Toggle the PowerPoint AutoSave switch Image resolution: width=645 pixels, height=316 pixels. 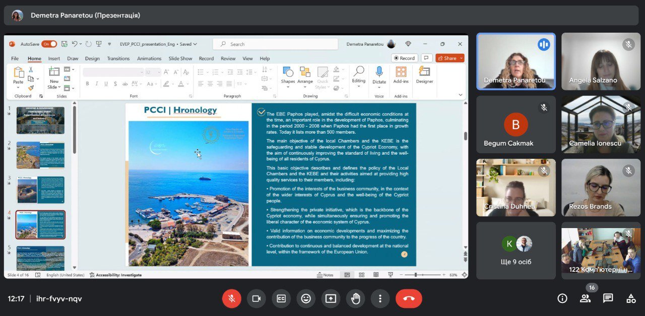49,44
